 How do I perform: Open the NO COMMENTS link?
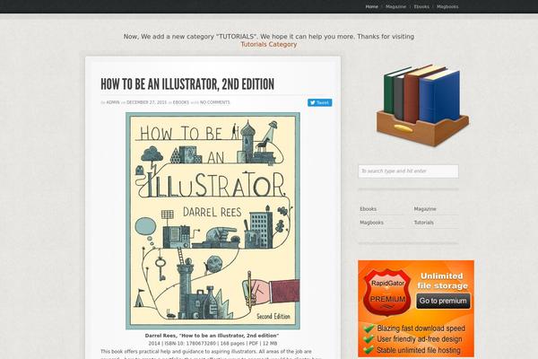tap(215, 102)
